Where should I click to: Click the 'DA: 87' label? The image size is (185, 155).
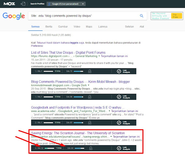(69, 122)
